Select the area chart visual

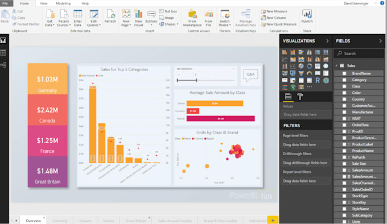(293, 59)
